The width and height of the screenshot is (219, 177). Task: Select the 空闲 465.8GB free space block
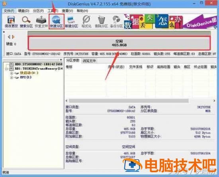coord(119,43)
